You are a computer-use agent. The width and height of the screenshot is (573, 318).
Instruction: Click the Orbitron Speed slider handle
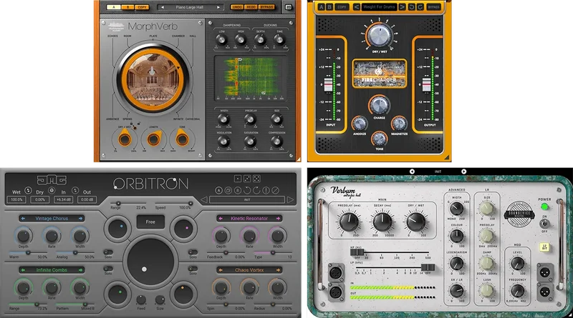click(x=191, y=203)
